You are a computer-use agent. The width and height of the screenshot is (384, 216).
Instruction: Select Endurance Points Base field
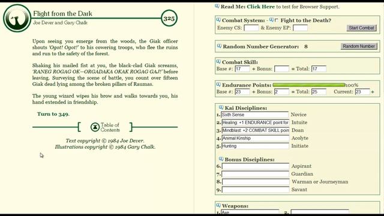[242, 92]
